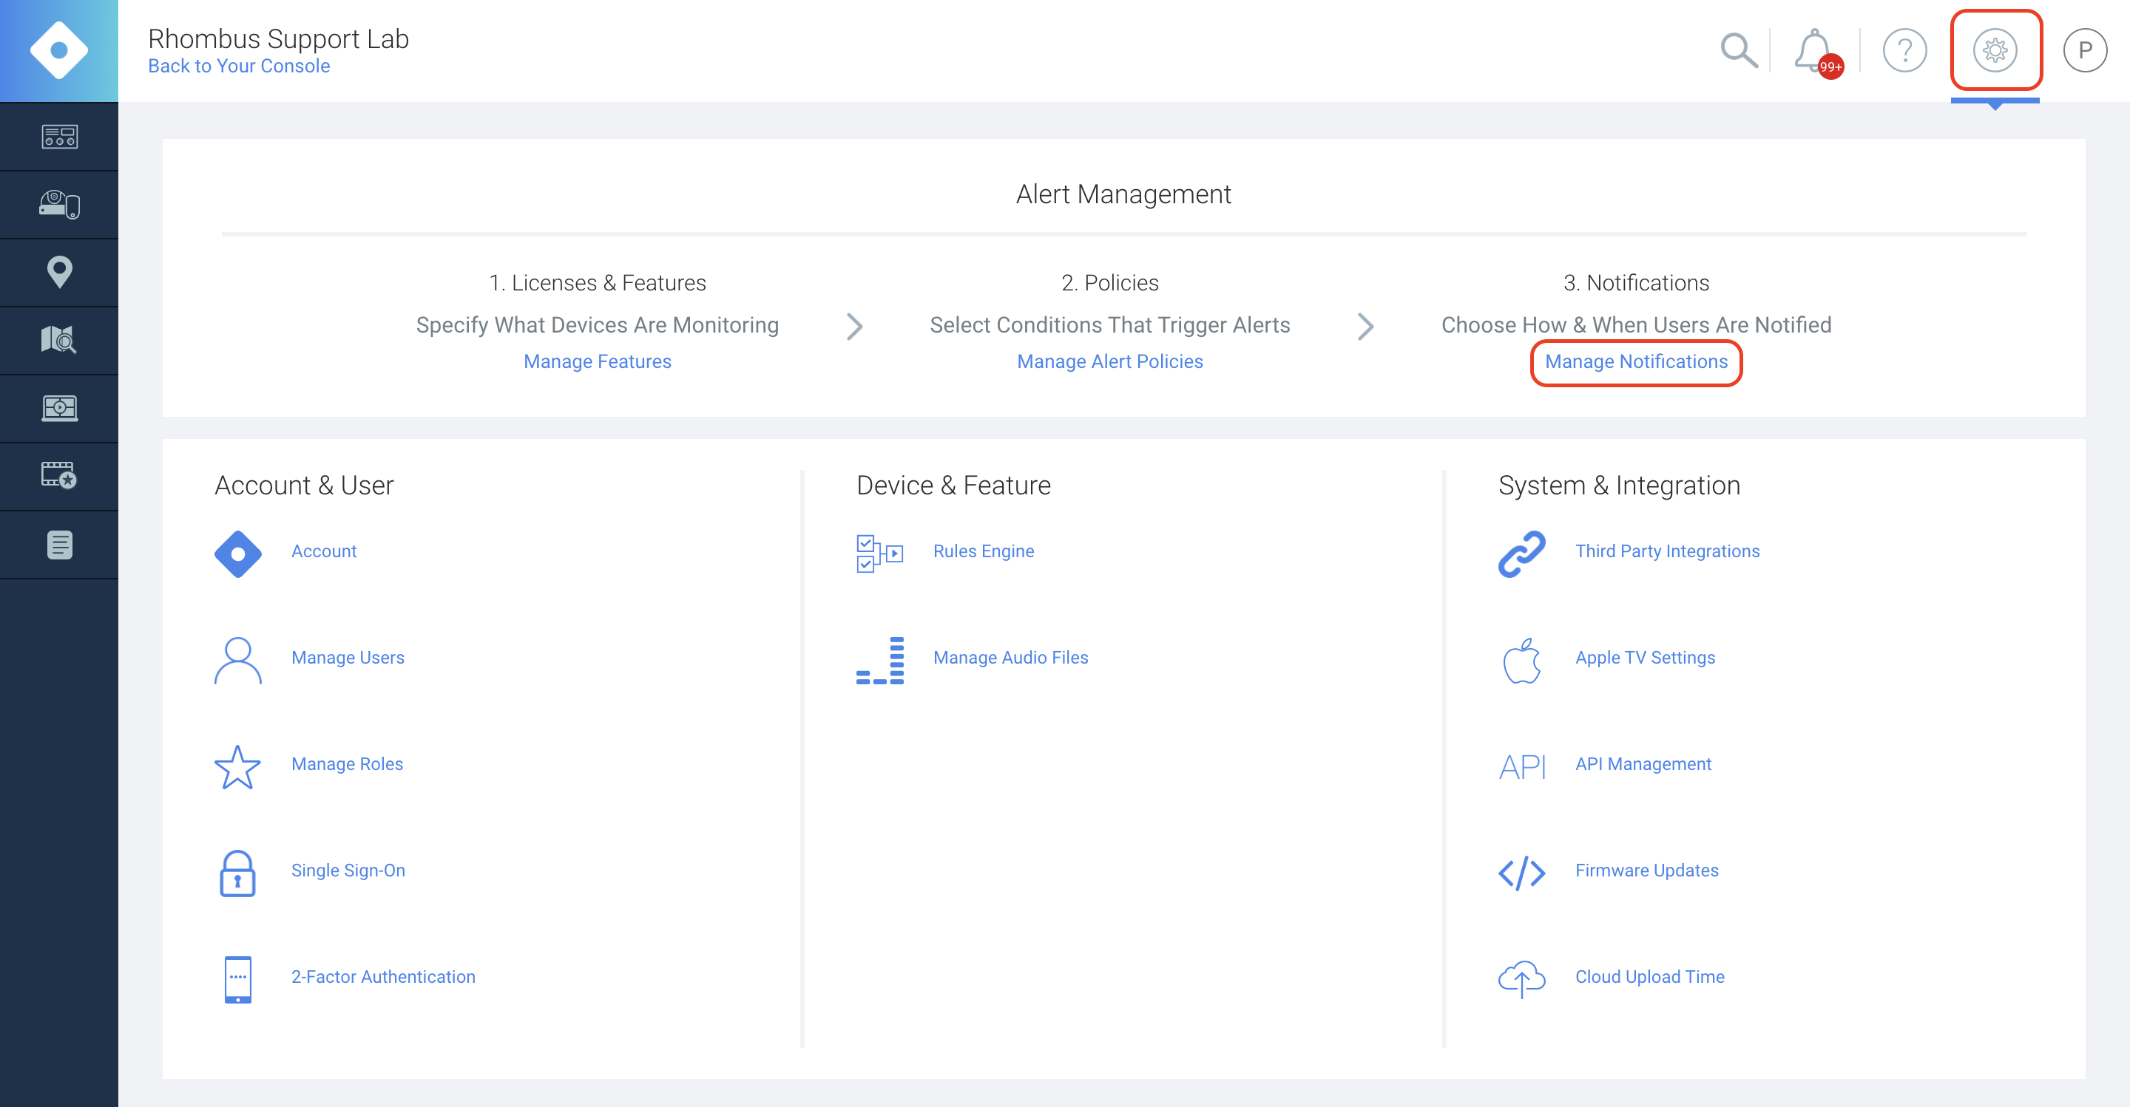This screenshot has width=2130, height=1107.
Task: Open the saved clips sidebar icon
Action: [x=58, y=475]
